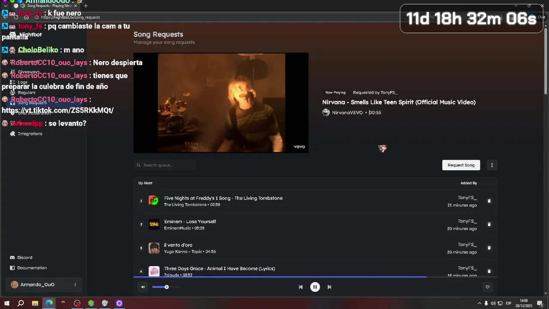Click the page vertical scrollbar
Screen dimensions: 549x309
click(546, 60)
